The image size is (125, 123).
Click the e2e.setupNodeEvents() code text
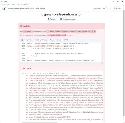pos(57,35)
